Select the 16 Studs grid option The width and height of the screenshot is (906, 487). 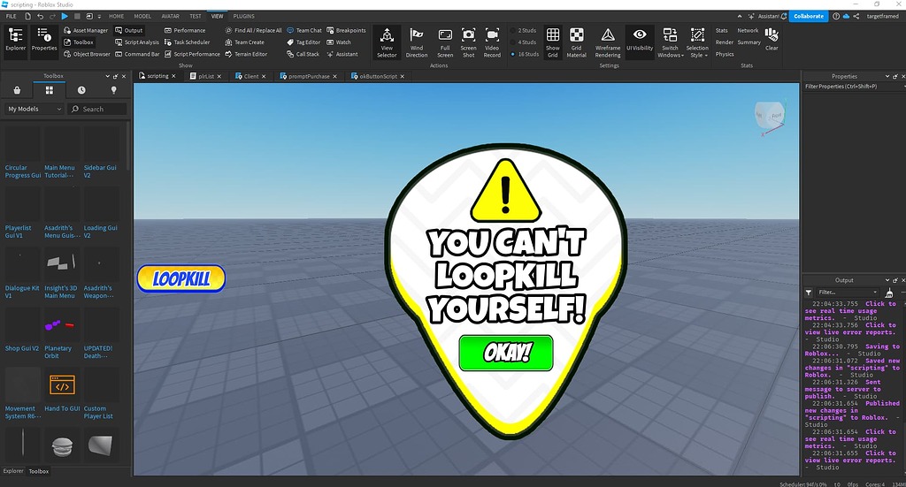[x=525, y=54]
